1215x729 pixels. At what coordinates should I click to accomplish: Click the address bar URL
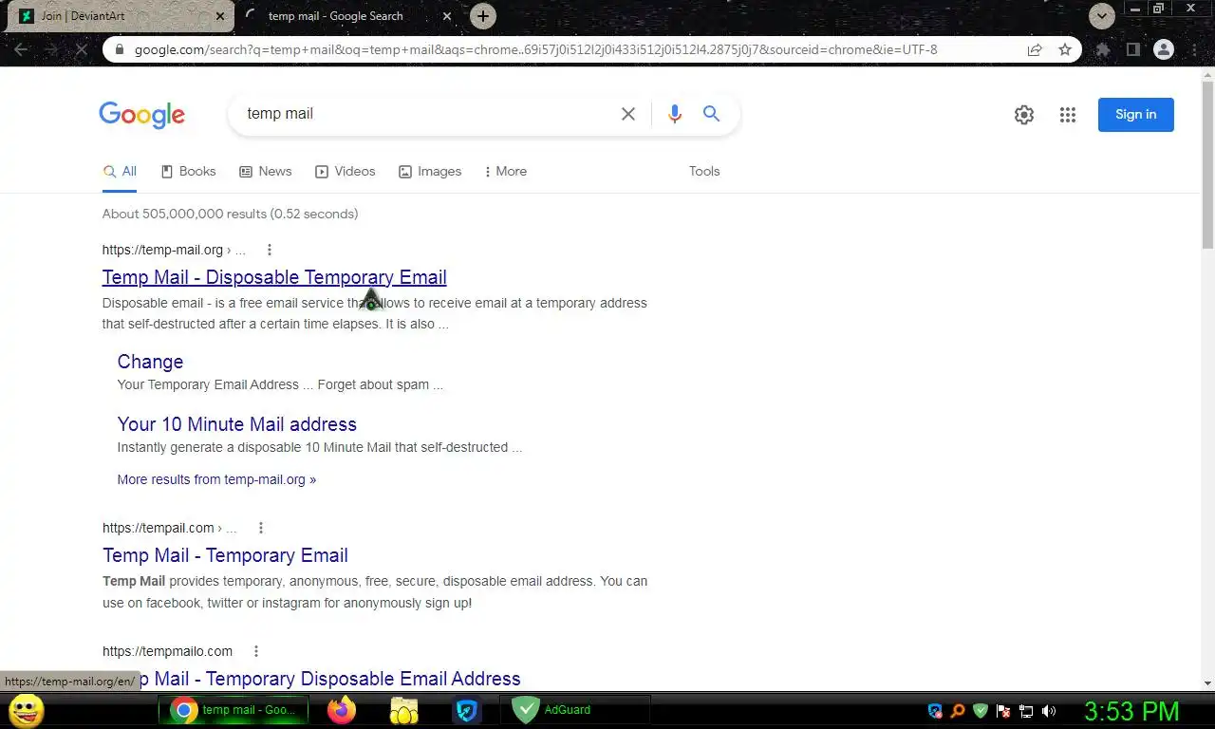pos(536,49)
